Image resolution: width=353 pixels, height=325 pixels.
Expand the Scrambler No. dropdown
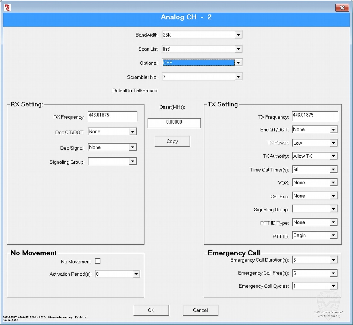click(238, 77)
